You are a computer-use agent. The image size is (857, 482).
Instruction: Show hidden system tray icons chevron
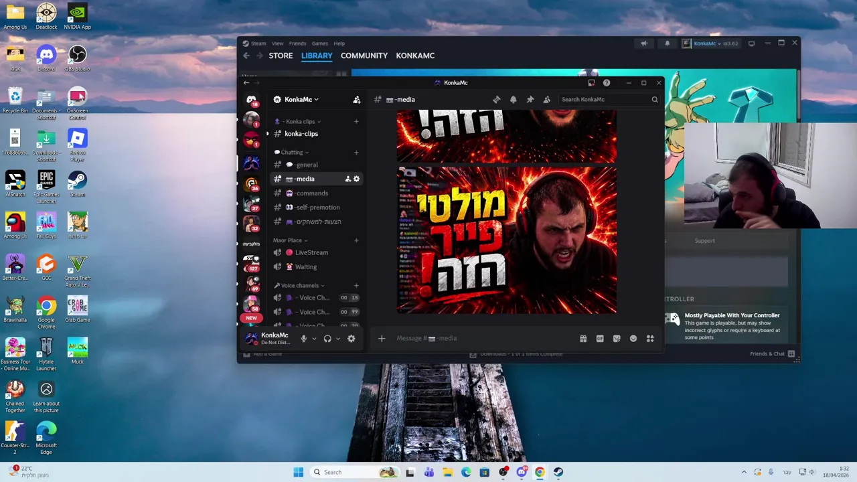pyautogui.click(x=743, y=473)
